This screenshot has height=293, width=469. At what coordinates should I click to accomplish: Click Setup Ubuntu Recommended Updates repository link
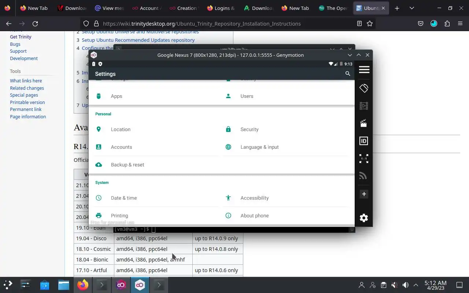point(138,40)
